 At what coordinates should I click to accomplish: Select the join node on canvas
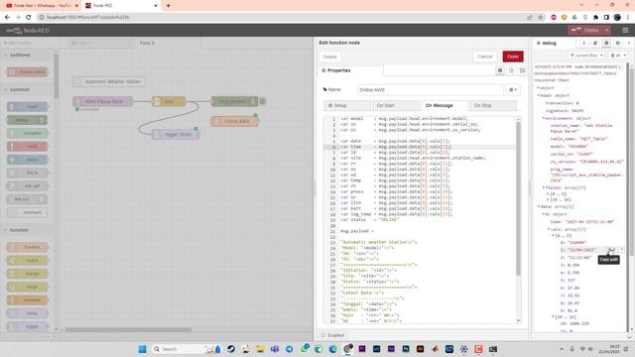pos(169,101)
